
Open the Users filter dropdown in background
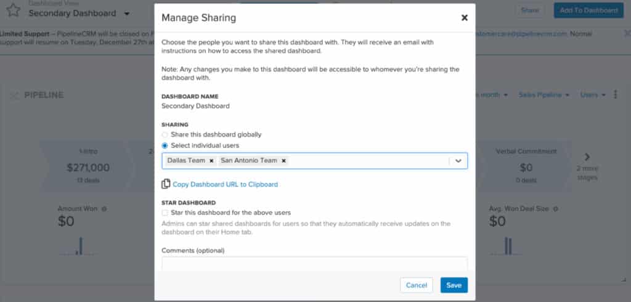click(593, 95)
